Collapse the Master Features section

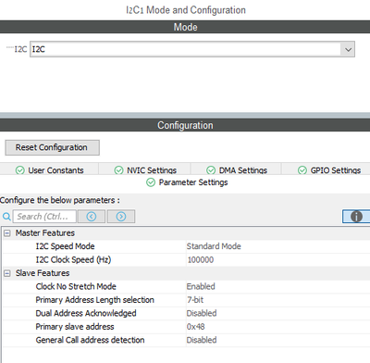[x=7, y=233]
